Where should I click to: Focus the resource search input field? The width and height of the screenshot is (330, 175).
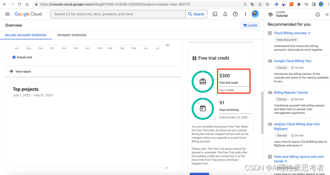coord(118,14)
